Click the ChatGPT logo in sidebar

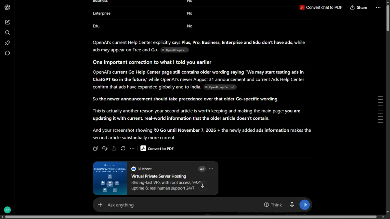point(7,7)
